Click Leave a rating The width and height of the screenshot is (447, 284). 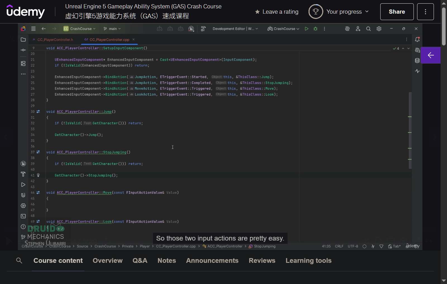tap(277, 12)
